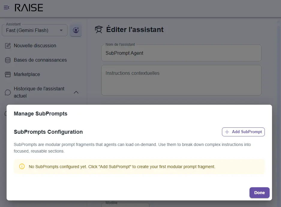This screenshot has height=207, width=281.
Task: Open the Bases de connaissances menu label
Action: 40,60
